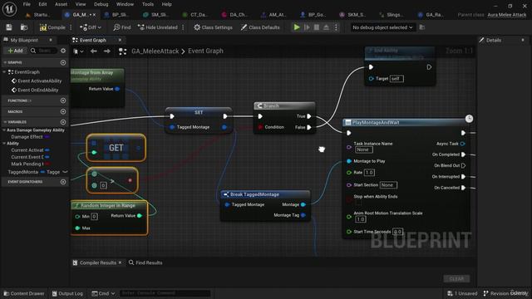This screenshot has height=299, width=532.
Task: Add new event dispatcher with plus icon
Action: coord(63,182)
